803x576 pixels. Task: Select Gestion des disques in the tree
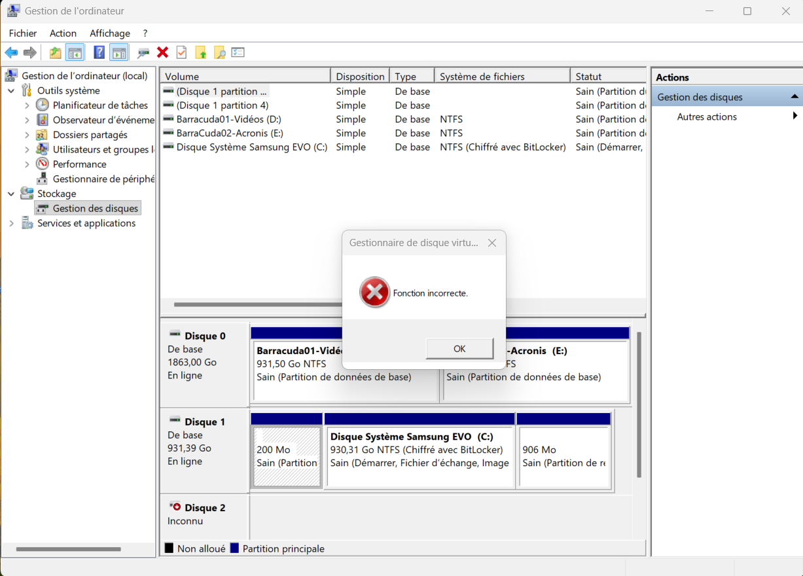(x=96, y=208)
